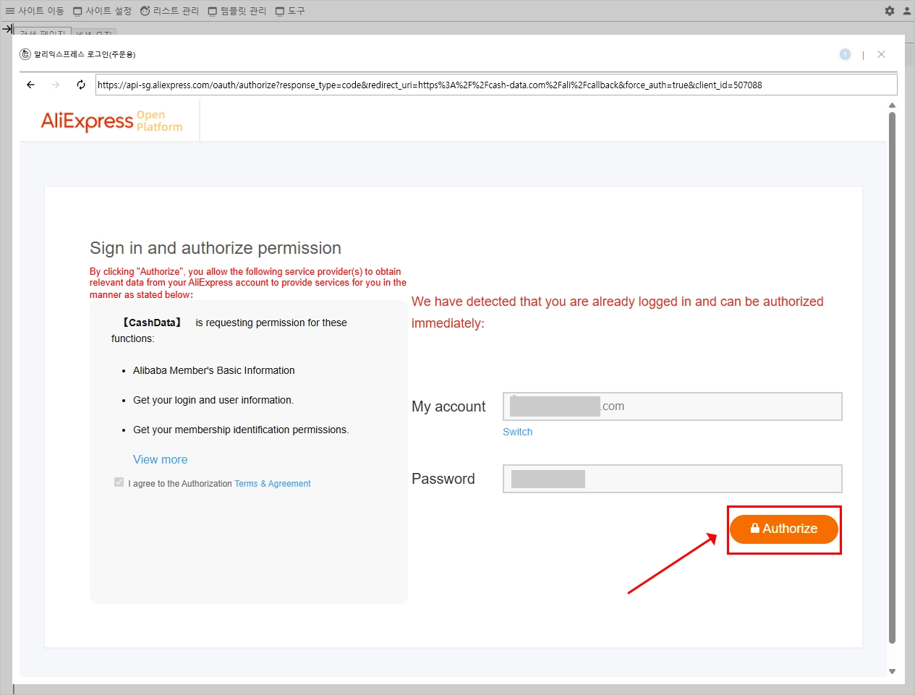This screenshot has width=915, height=695.
Task: Click the AliExpress Open Platform logo
Action: [x=111, y=121]
